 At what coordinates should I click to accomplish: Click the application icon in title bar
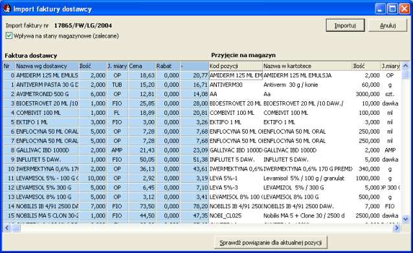(x=7, y=8)
